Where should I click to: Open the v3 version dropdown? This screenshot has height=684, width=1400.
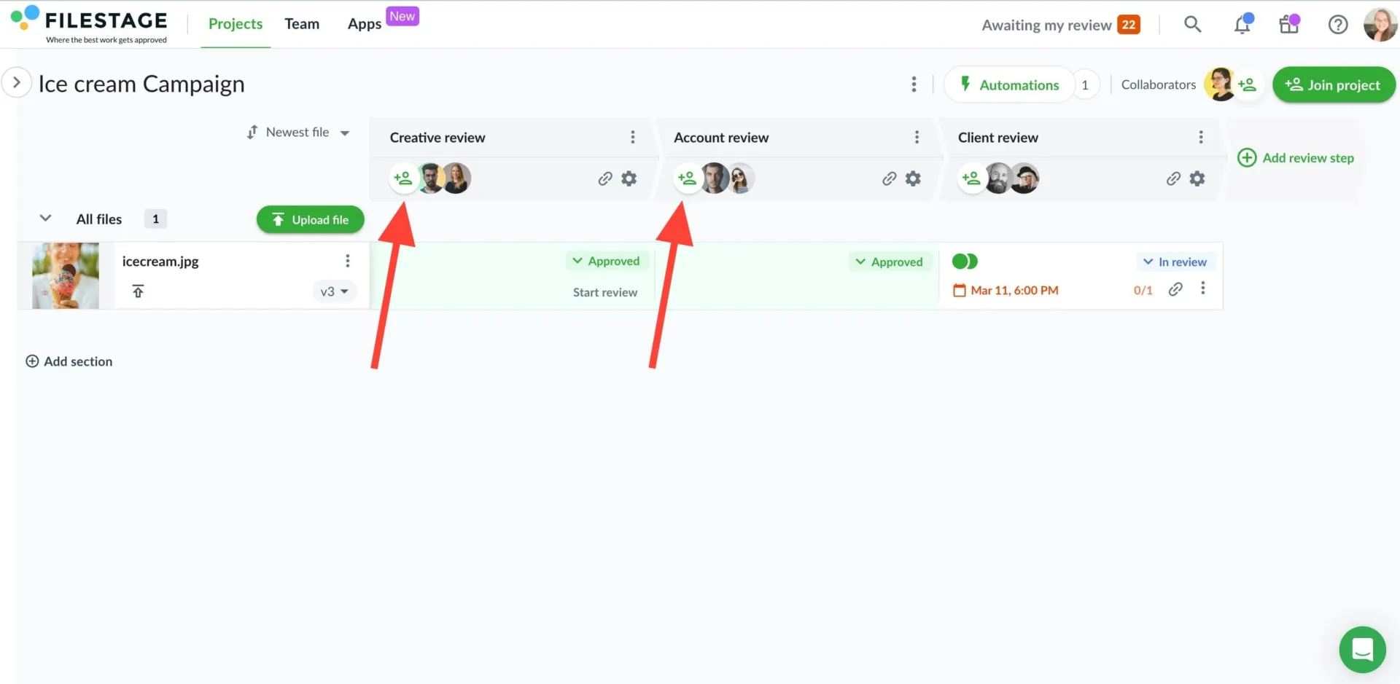click(x=335, y=291)
